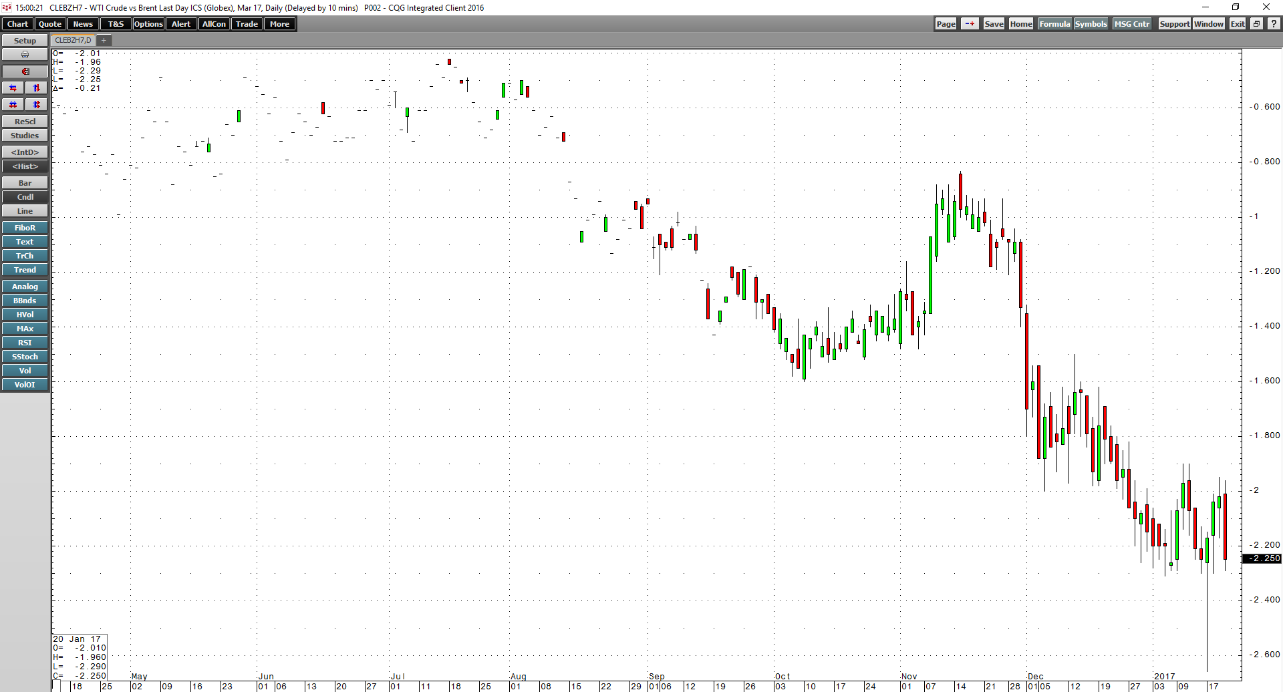Click the ReScl rescale button
This screenshot has height=692, width=1283.
pos(25,122)
